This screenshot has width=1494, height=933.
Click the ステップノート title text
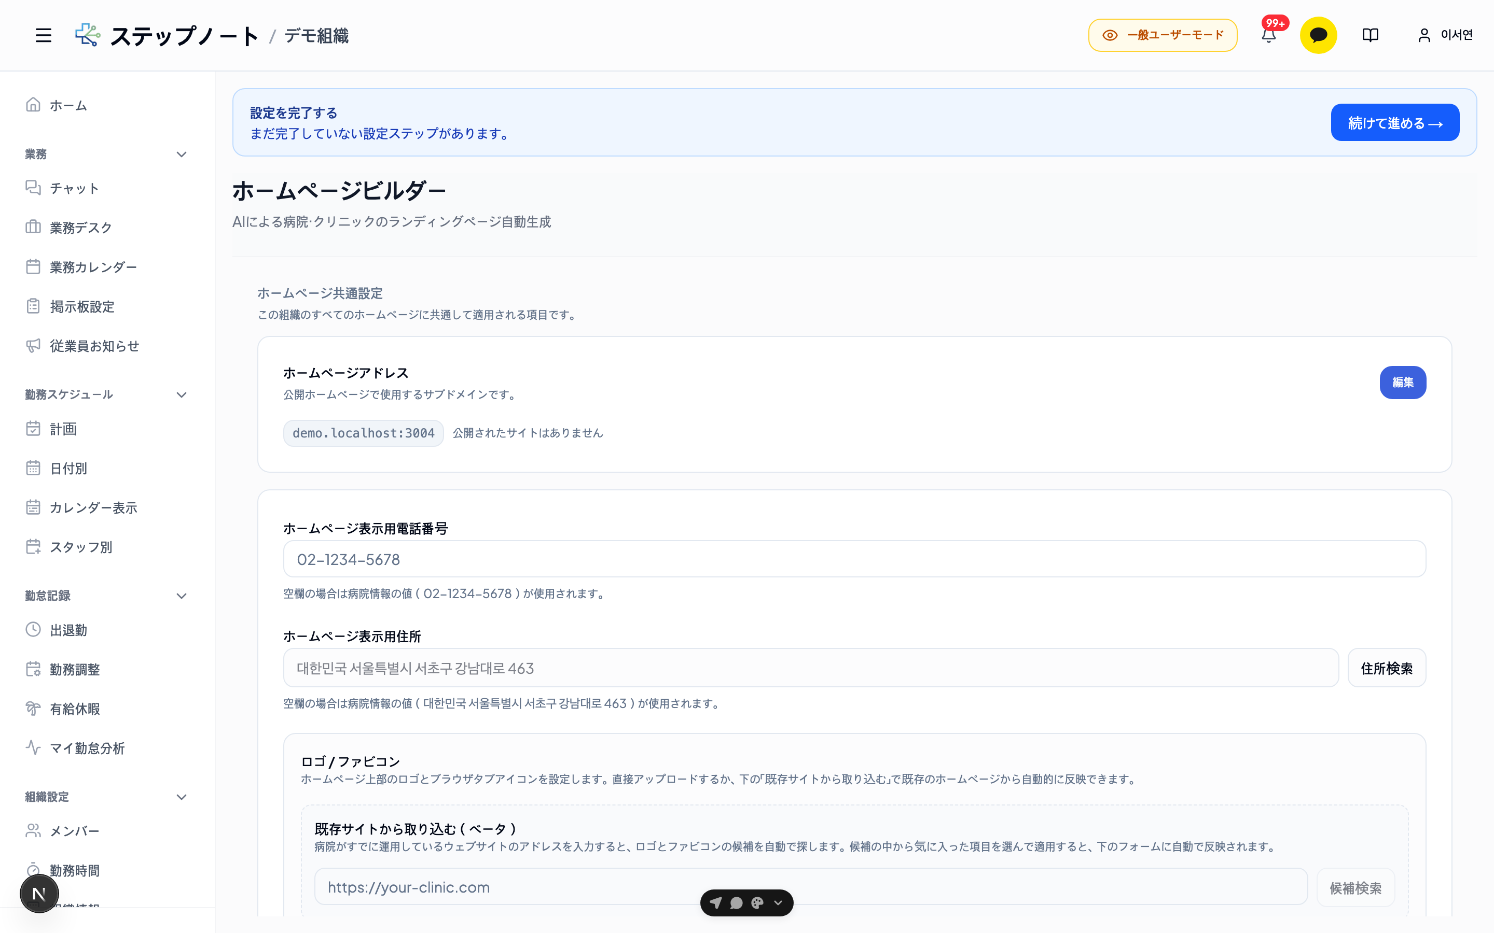point(185,36)
